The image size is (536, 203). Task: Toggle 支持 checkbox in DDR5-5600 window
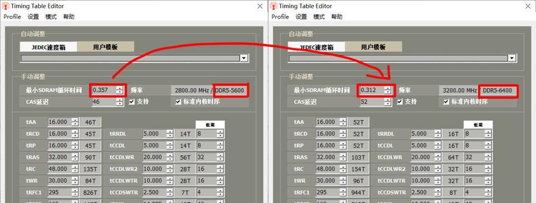pyautogui.click(x=132, y=101)
